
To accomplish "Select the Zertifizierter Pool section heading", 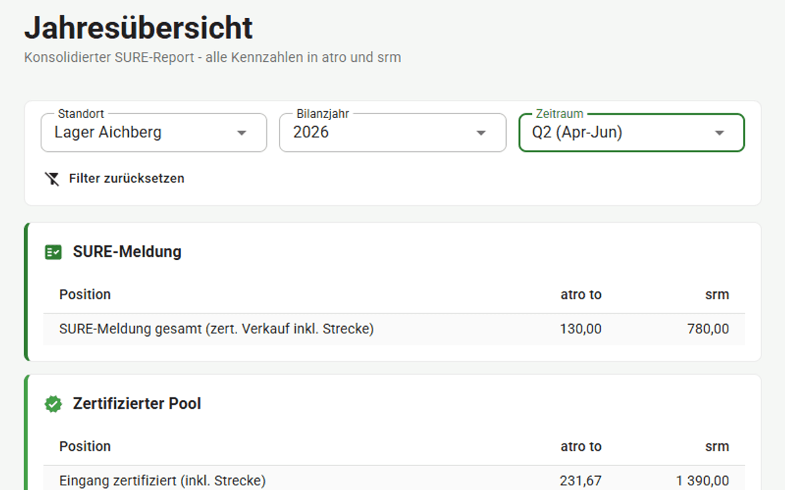I will point(137,403).
